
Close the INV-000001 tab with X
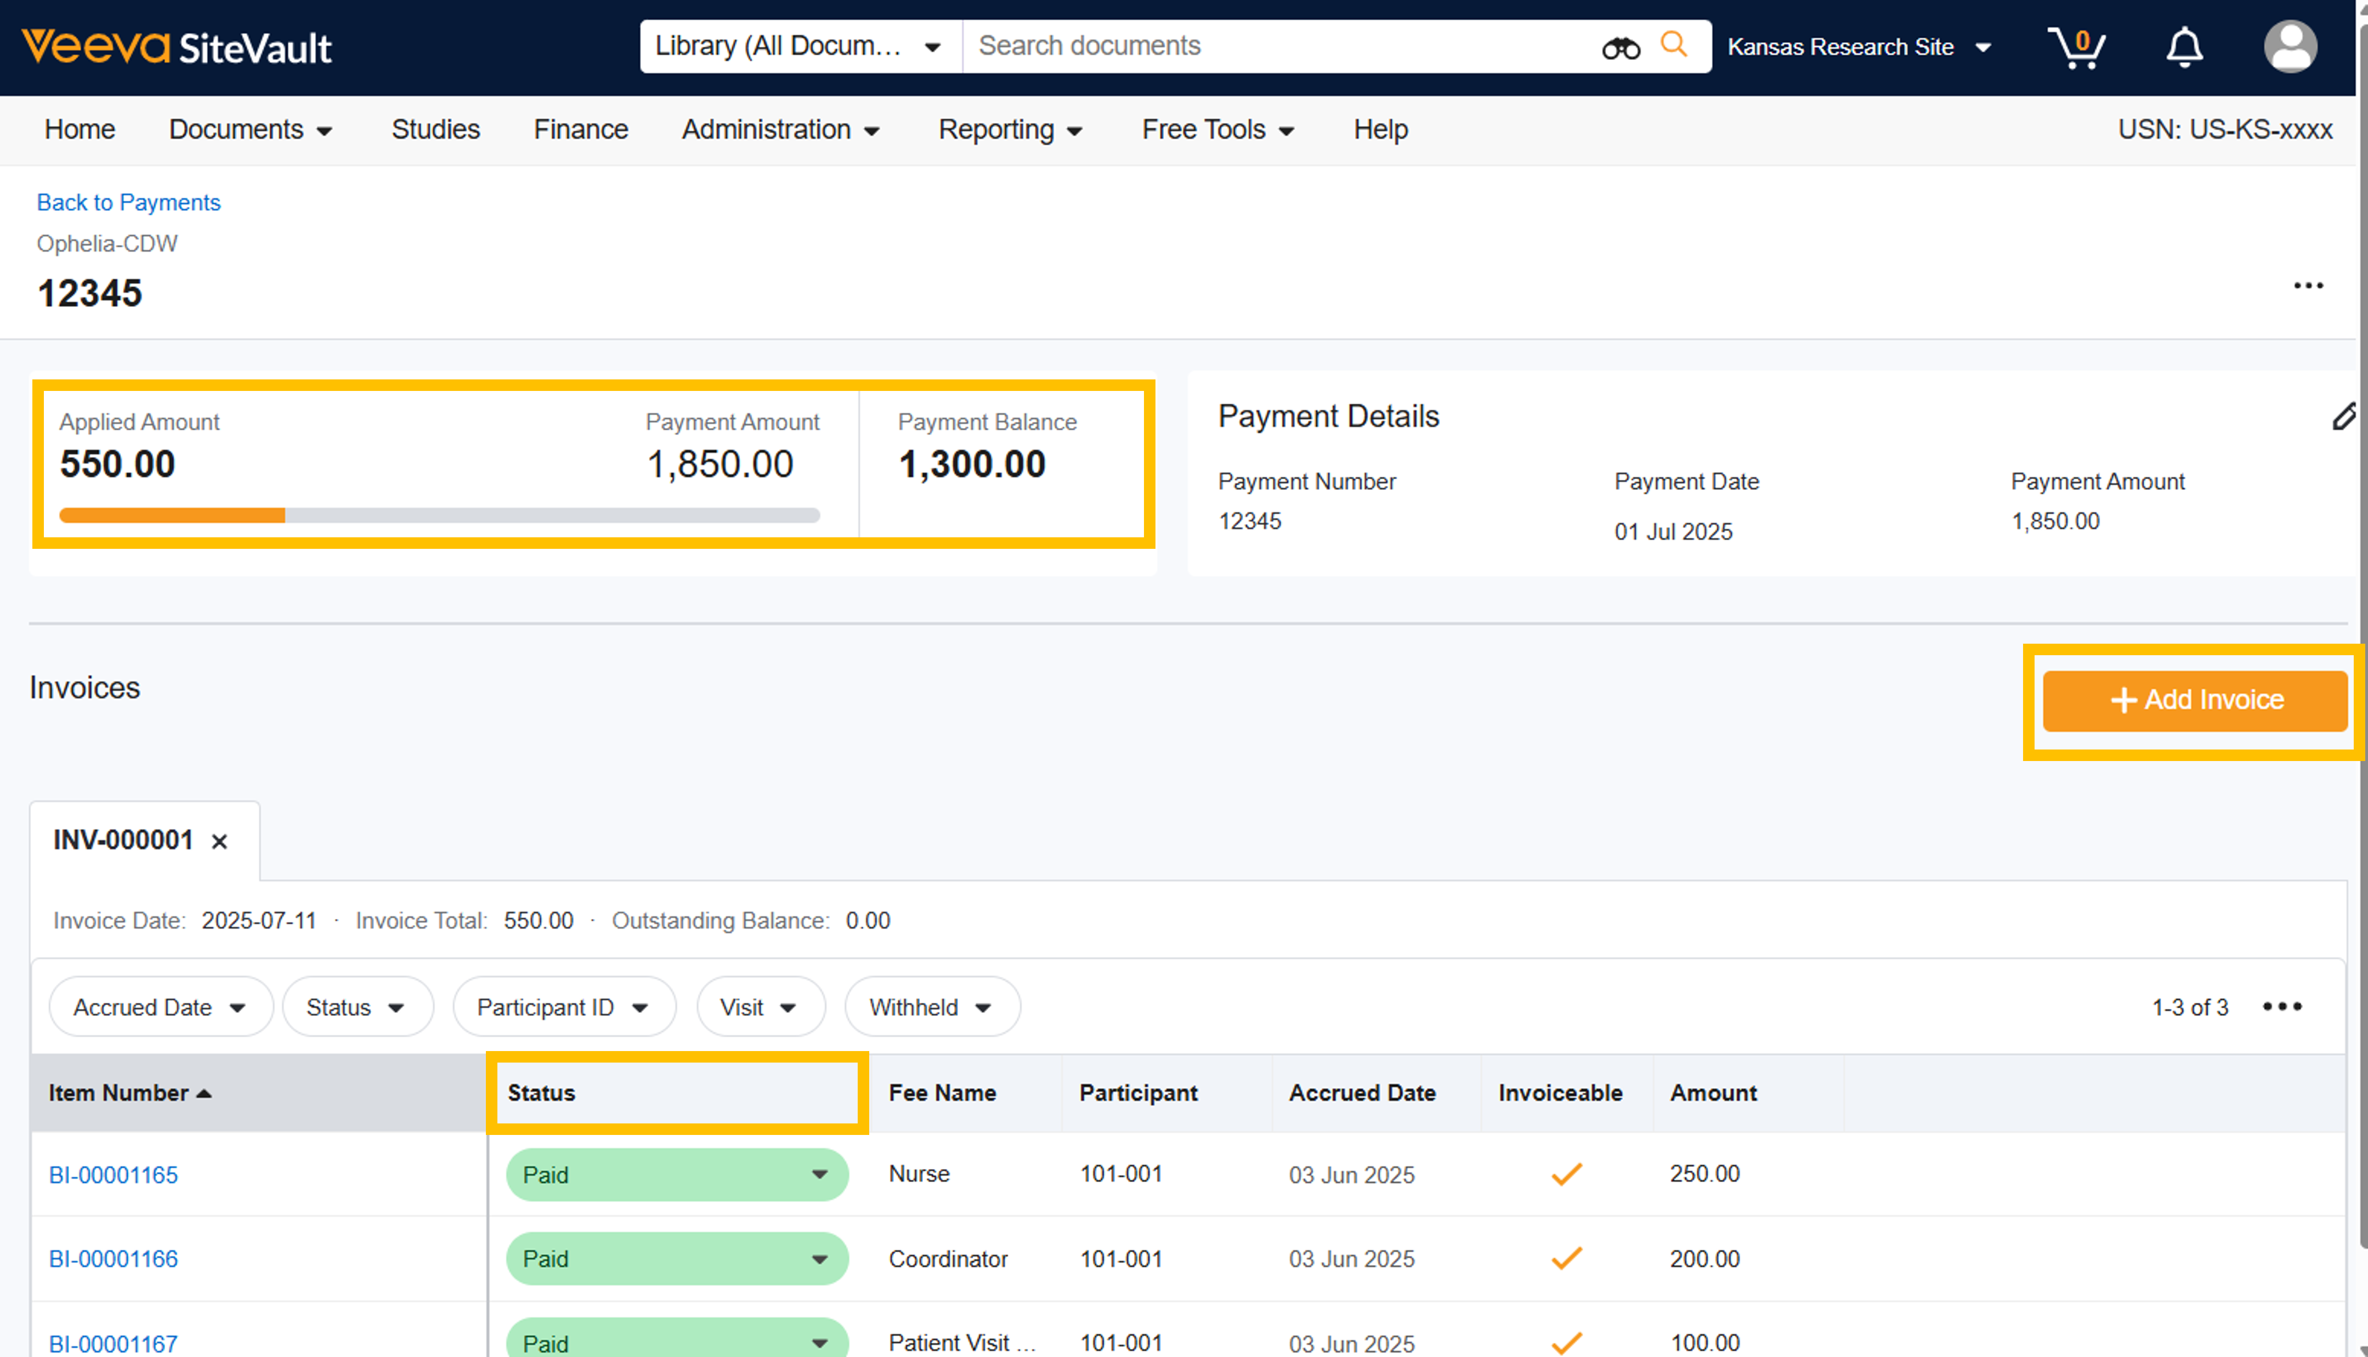click(x=219, y=842)
